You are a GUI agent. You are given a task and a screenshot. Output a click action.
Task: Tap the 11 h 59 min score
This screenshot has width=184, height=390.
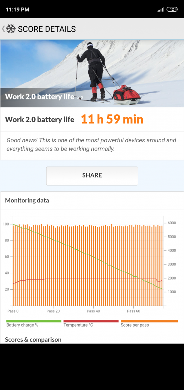(x=112, y=119)
